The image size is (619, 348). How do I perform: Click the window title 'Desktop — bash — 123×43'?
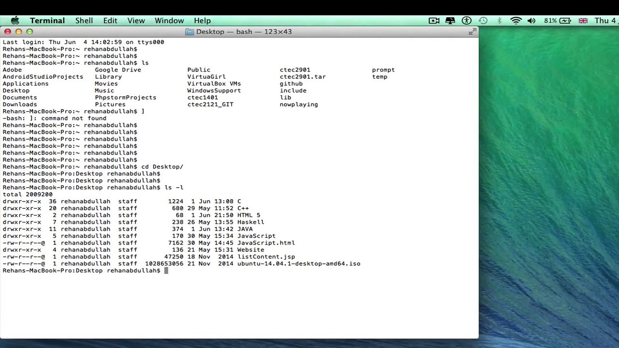point(244,32)
